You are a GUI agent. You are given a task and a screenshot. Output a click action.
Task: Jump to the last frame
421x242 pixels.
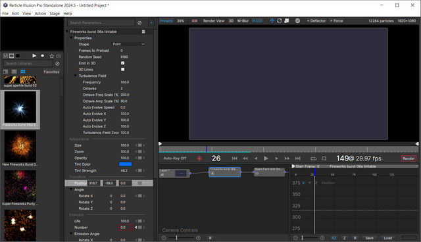[x=298, y=158]
